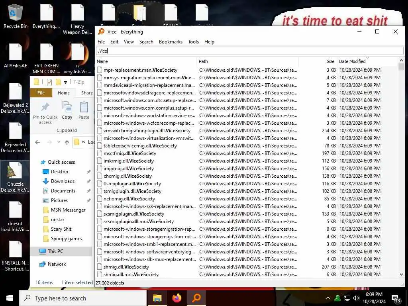This screenshot has width=408, height=306.
Task: Select the Heavy Weapon Deluxe desktop icon
Action: pyautogui.click(x=77, y=20)
